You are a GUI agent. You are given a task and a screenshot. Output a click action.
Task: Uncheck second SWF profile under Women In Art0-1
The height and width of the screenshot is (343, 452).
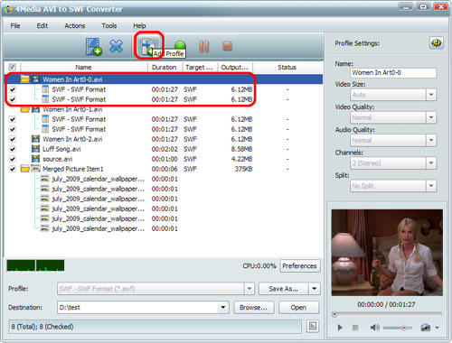click(x=13, y=129)
